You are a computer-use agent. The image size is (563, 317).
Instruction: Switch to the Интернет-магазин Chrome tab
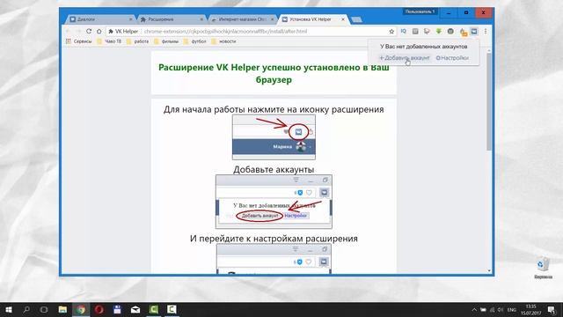[x=240, y=19]
